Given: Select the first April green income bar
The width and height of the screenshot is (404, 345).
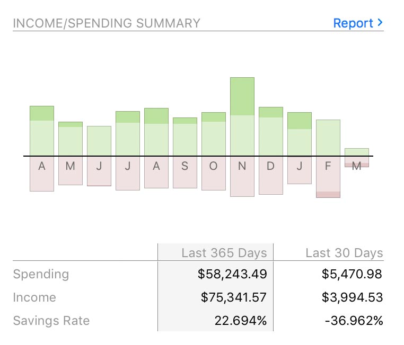Looking at the screenshot, I should click(x=42, y=131).
